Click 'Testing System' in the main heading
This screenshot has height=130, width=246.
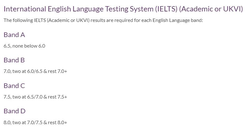[x=129, y=9]
